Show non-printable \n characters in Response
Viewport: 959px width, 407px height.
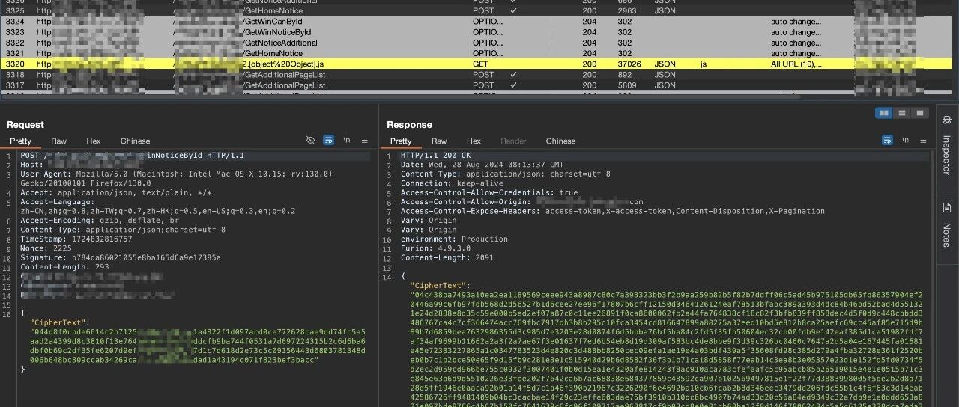click(906, 140)
